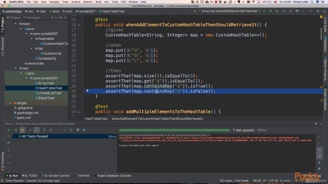The width and height of the screenshot is (328, 184).
Task: Start debugging with the bug icon in the main toolbar
Action: [x=271, y=11]
